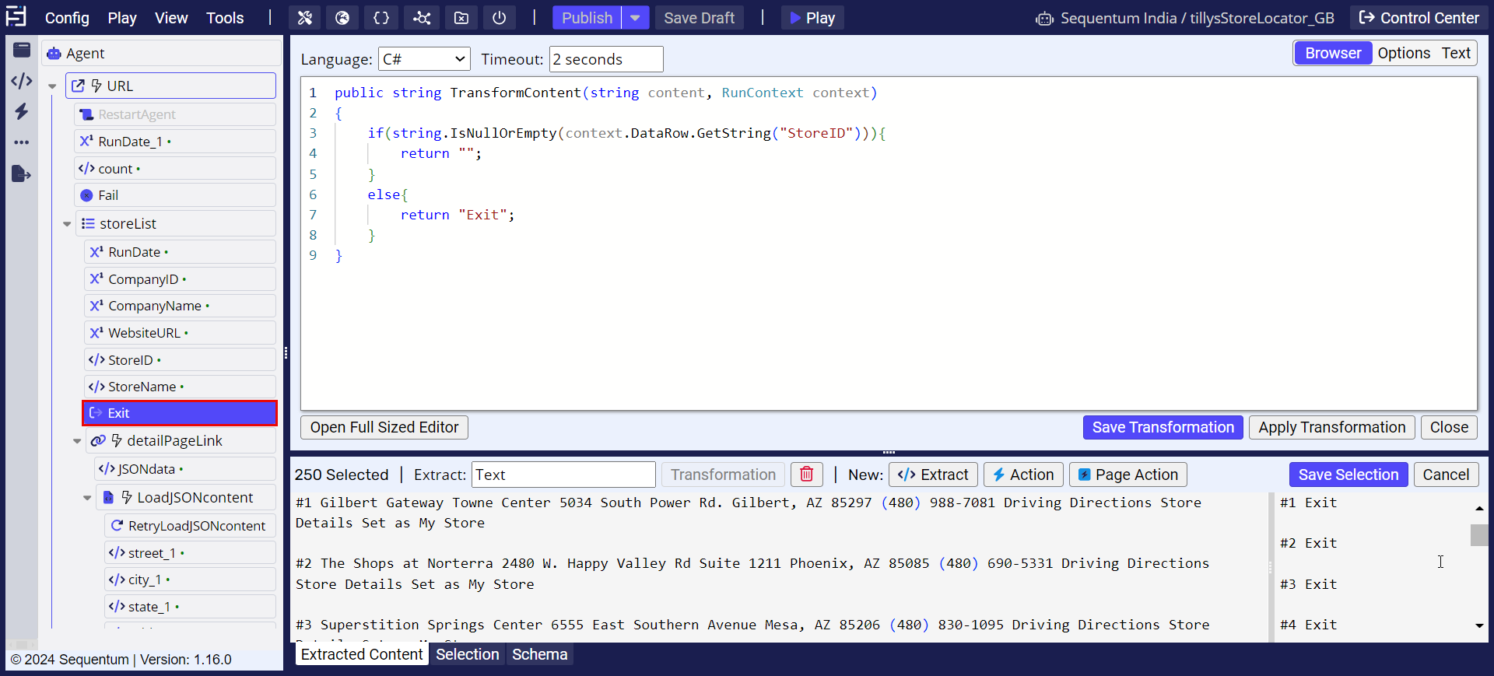Viewport: 1494px width, 676px height.
Task: Select the Agent root node
Action: pos(162,53)
